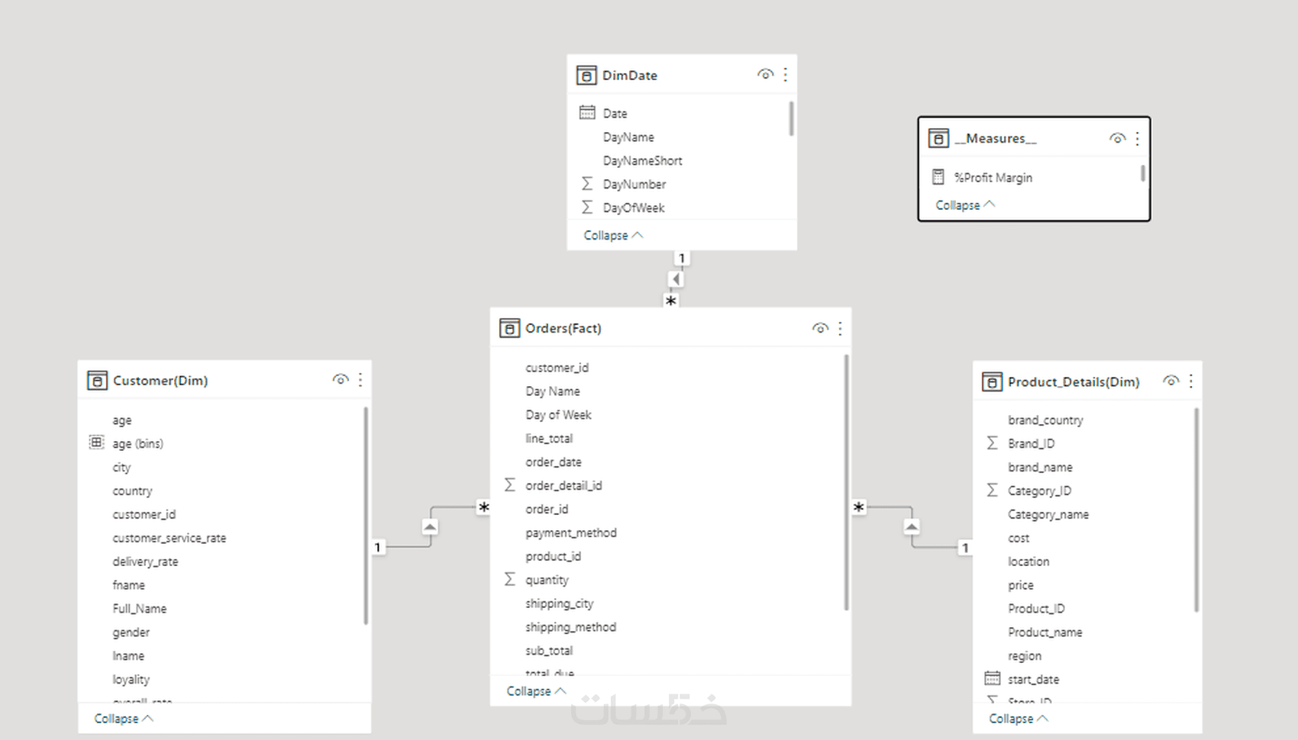Select the customer_service_rate field in Customer(Dim)

click(x=169, y=538)
